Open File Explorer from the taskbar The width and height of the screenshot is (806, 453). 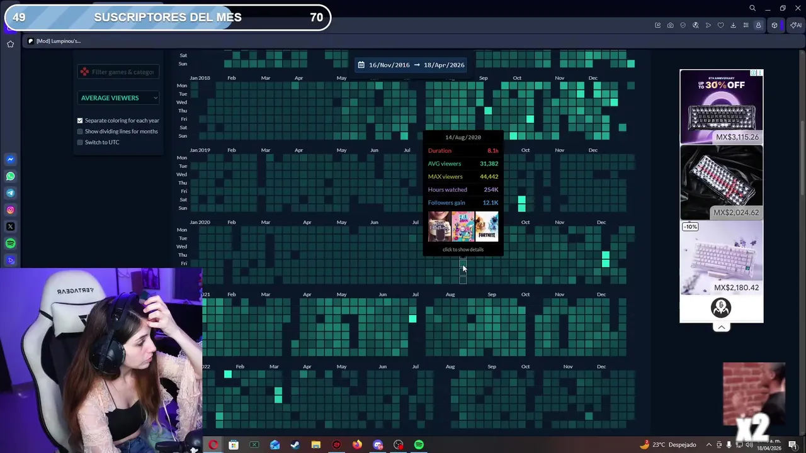coord(316,445)
